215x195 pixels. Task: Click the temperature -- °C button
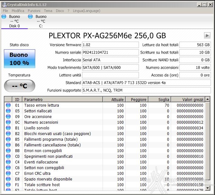[x=20, y=86]
